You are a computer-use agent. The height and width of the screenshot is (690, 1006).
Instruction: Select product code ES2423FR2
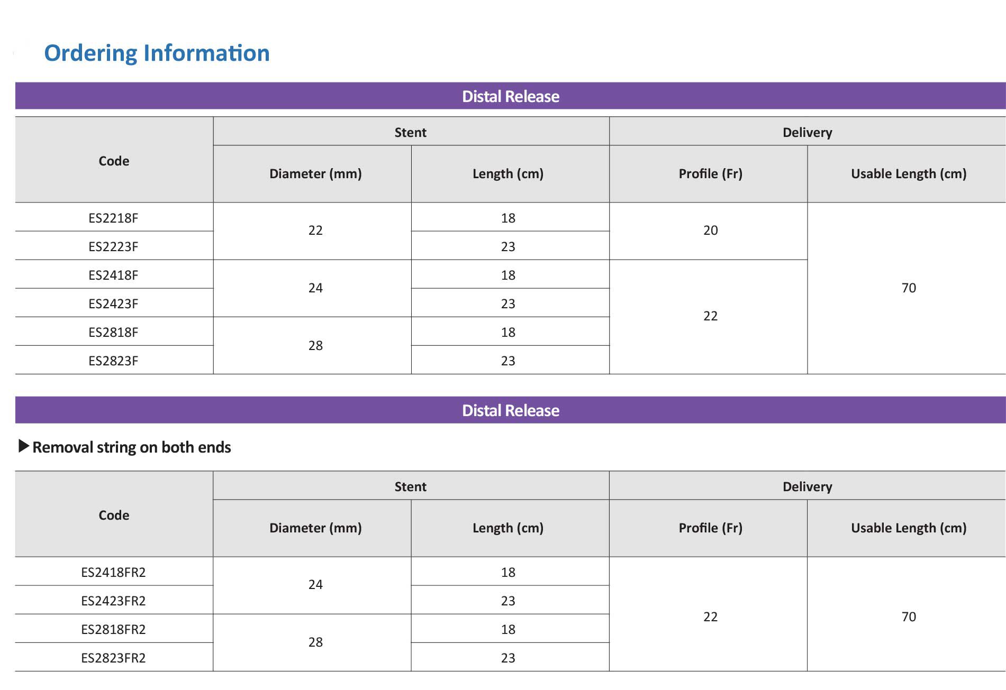click(113, 601)
